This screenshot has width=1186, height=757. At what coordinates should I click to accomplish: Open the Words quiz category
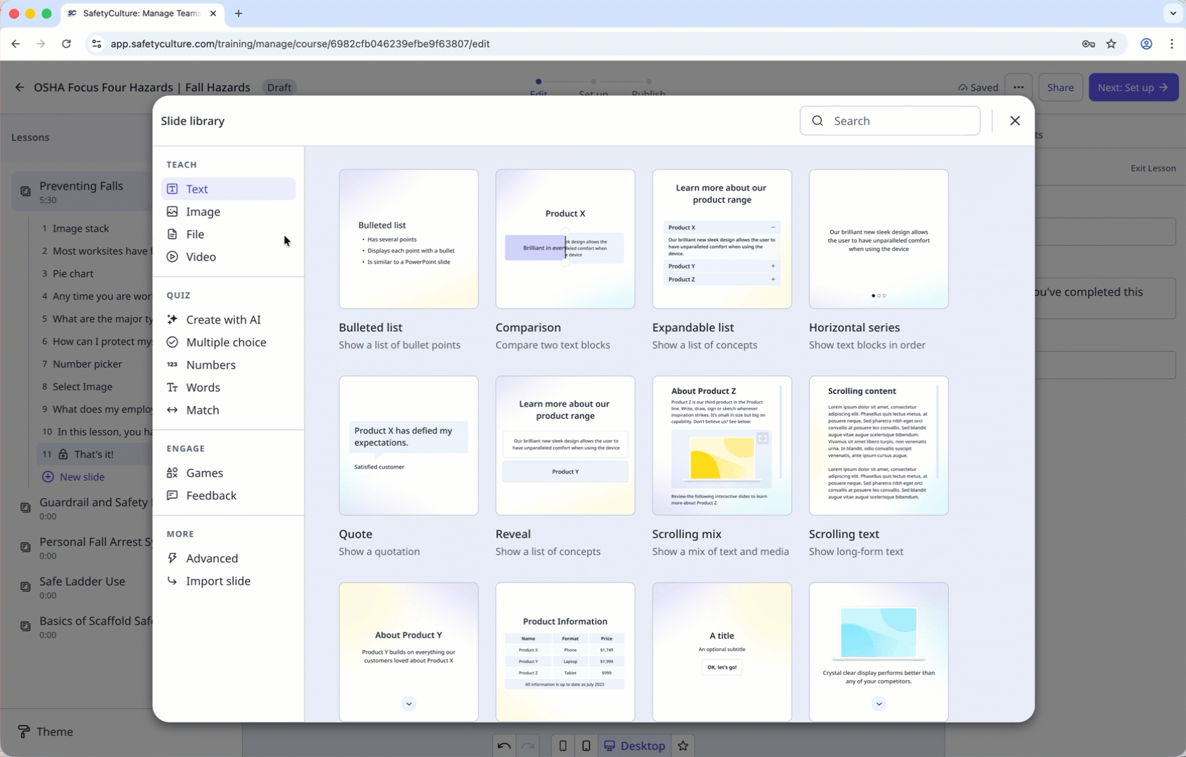point(228,387)
